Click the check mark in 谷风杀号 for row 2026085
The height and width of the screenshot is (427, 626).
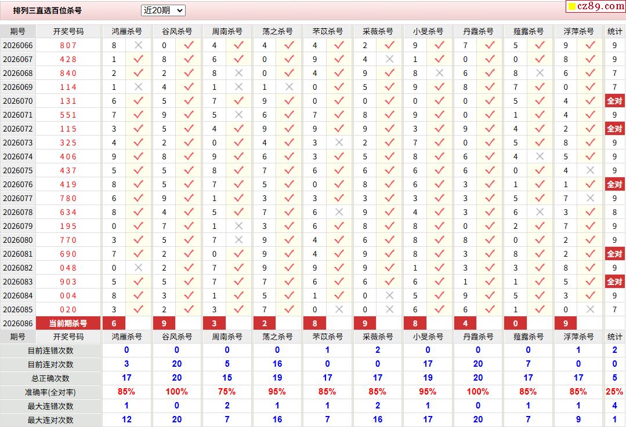point(189,309)
